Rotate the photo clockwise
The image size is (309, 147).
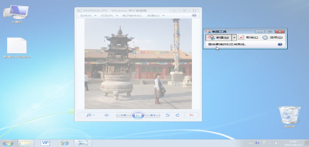pos(177,115)
